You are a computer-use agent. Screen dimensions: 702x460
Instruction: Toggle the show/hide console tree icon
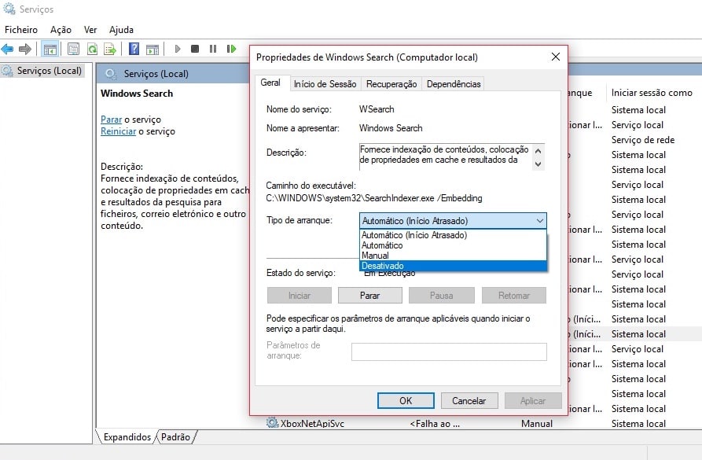tap(50, 49)
